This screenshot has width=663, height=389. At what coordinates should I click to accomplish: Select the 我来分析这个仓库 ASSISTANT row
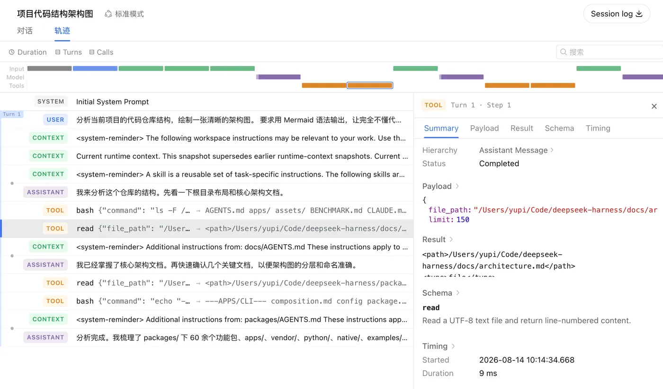206,192
